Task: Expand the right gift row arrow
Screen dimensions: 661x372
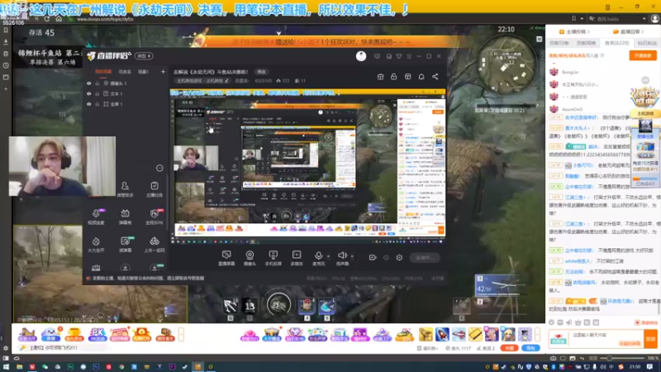Action: click(537, 335)
